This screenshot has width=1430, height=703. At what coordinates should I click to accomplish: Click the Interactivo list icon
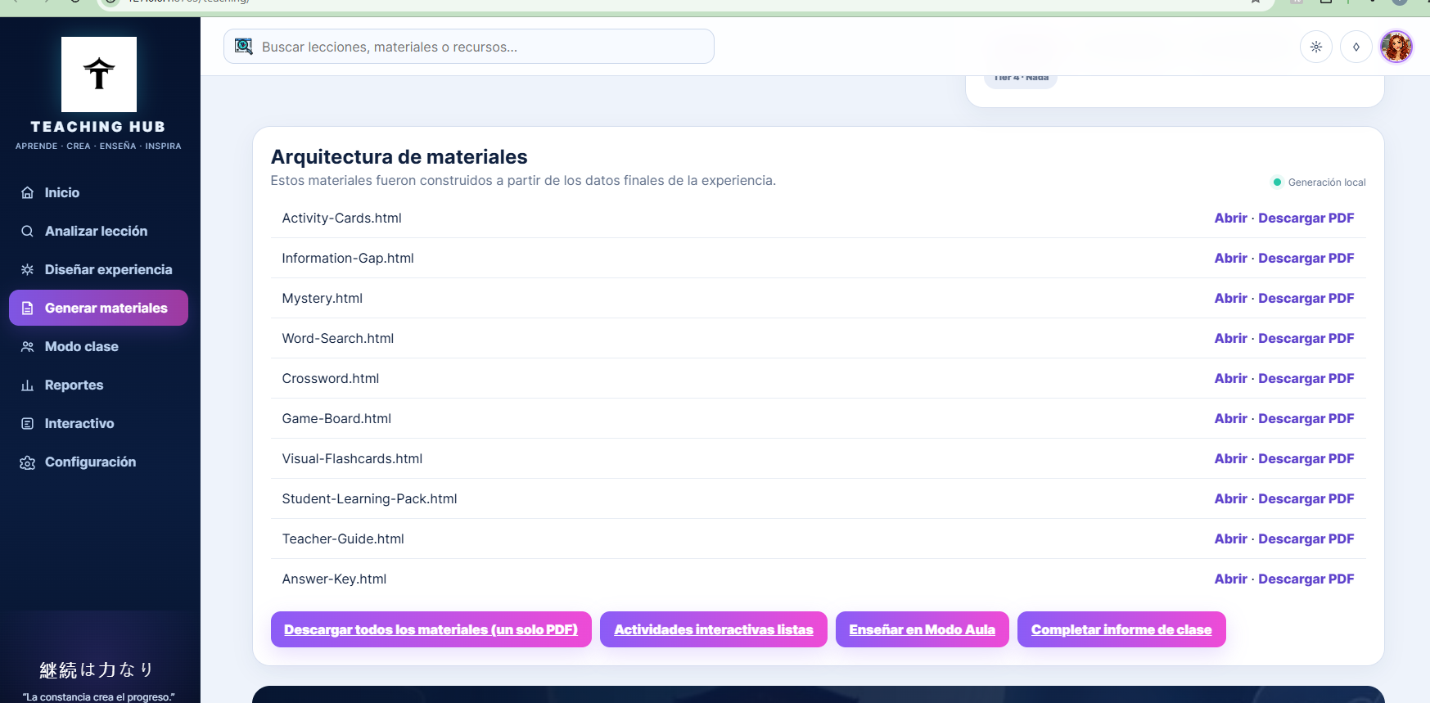pyautogui.click(x=28, y=423)
